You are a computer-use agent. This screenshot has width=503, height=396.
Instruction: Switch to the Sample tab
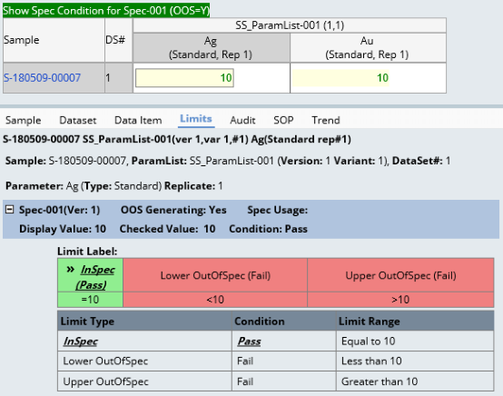tap(23, 120)
